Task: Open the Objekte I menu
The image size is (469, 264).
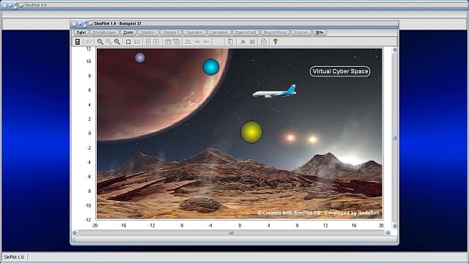Action: point(148,32)
